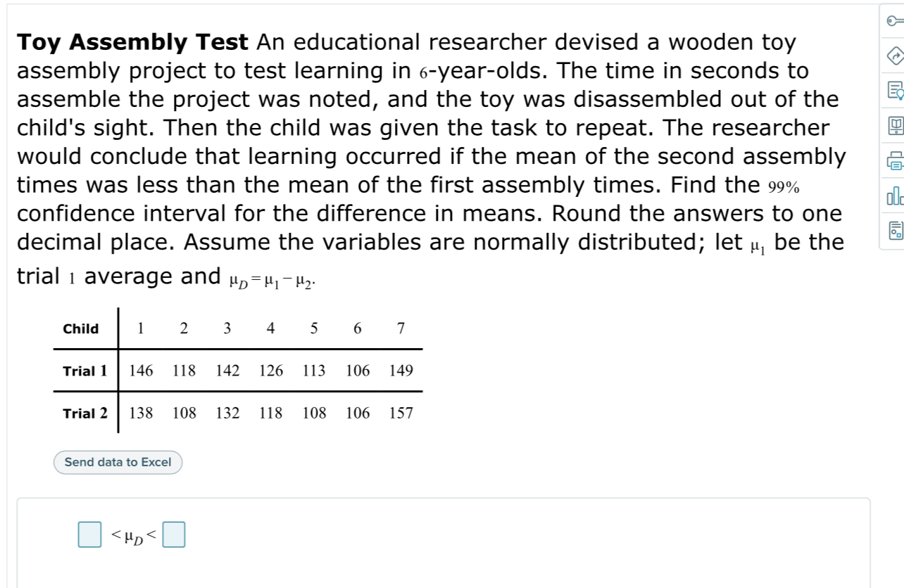
Task: Click the Send data to Excel button
Action: (117, 462)
